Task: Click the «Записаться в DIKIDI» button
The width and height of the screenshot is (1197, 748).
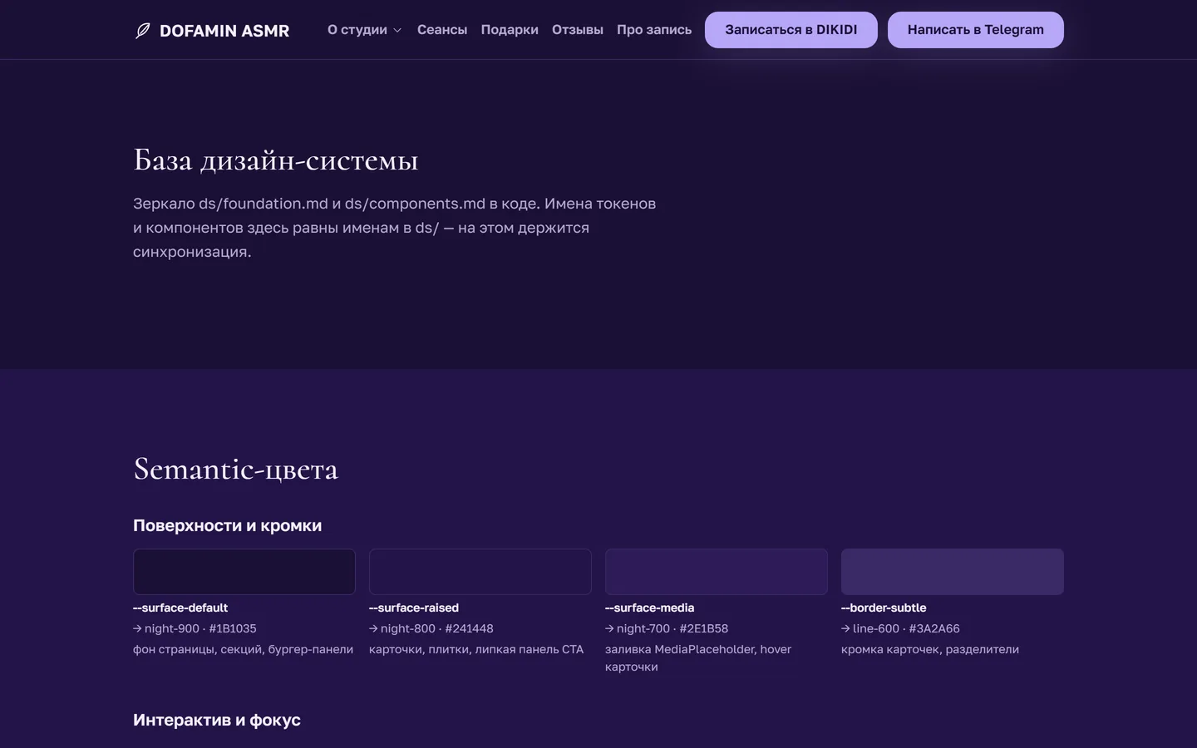Action: pyautogui.click(x=791, y=30)
